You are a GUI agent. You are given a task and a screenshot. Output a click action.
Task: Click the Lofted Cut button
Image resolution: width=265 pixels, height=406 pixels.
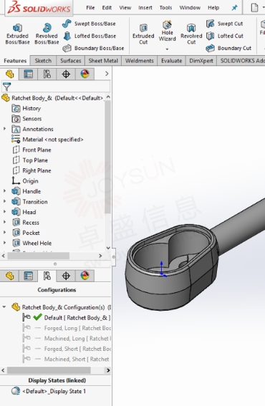[x=225, y=36]
